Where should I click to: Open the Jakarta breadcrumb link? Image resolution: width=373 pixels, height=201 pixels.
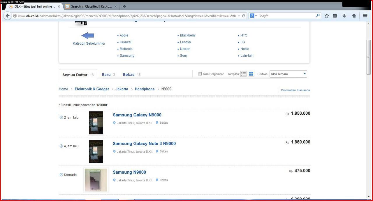click(122, 89)
